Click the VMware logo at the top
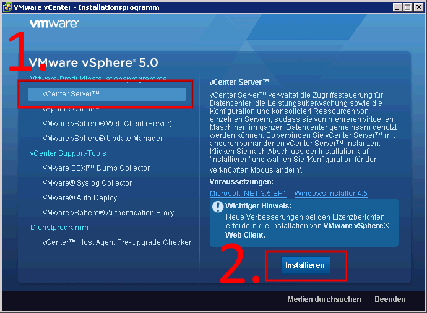 coord(54,24)
